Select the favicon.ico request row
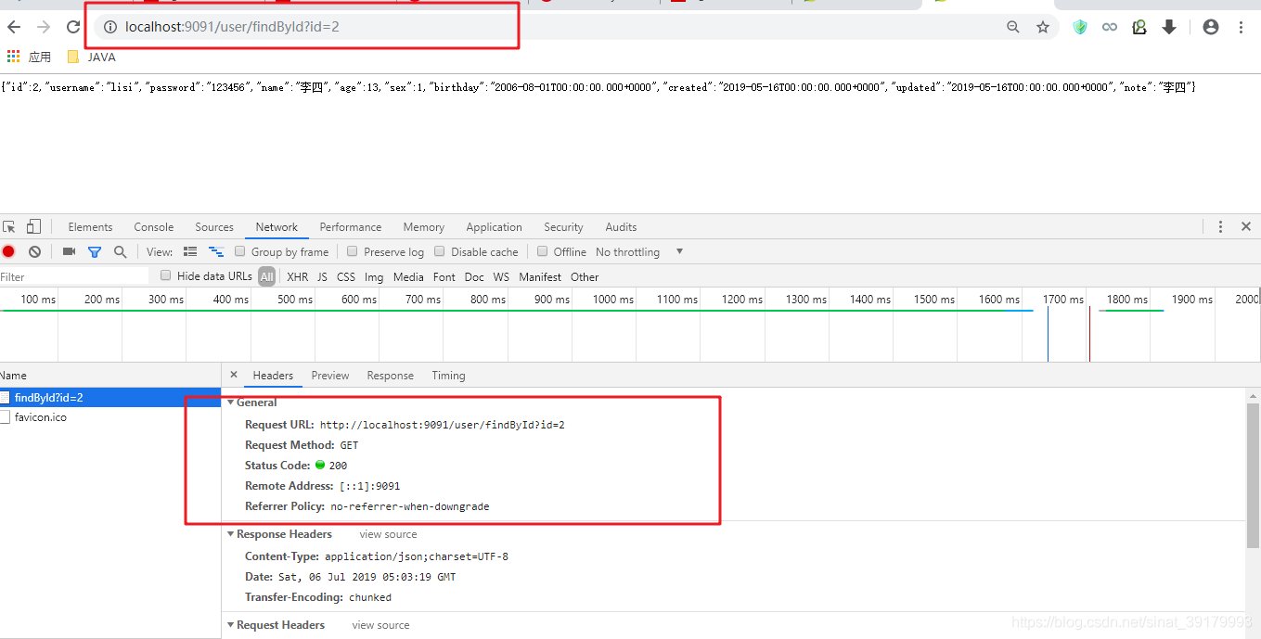This screenshot has height=639, width=1261. point(110,417)
